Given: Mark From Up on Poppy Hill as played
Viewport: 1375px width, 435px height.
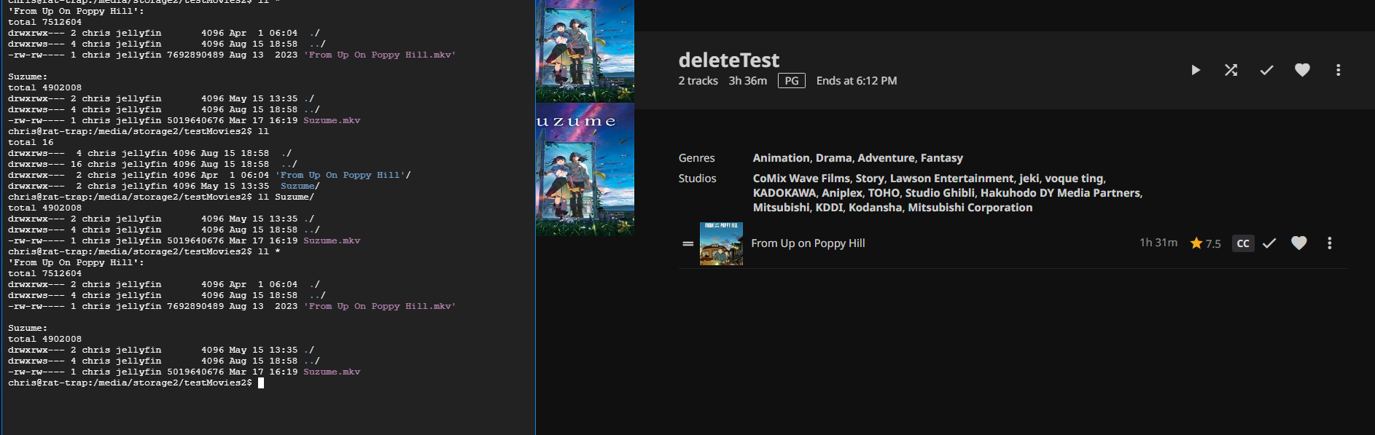Looking at the screenshot, I should 1269,243.
